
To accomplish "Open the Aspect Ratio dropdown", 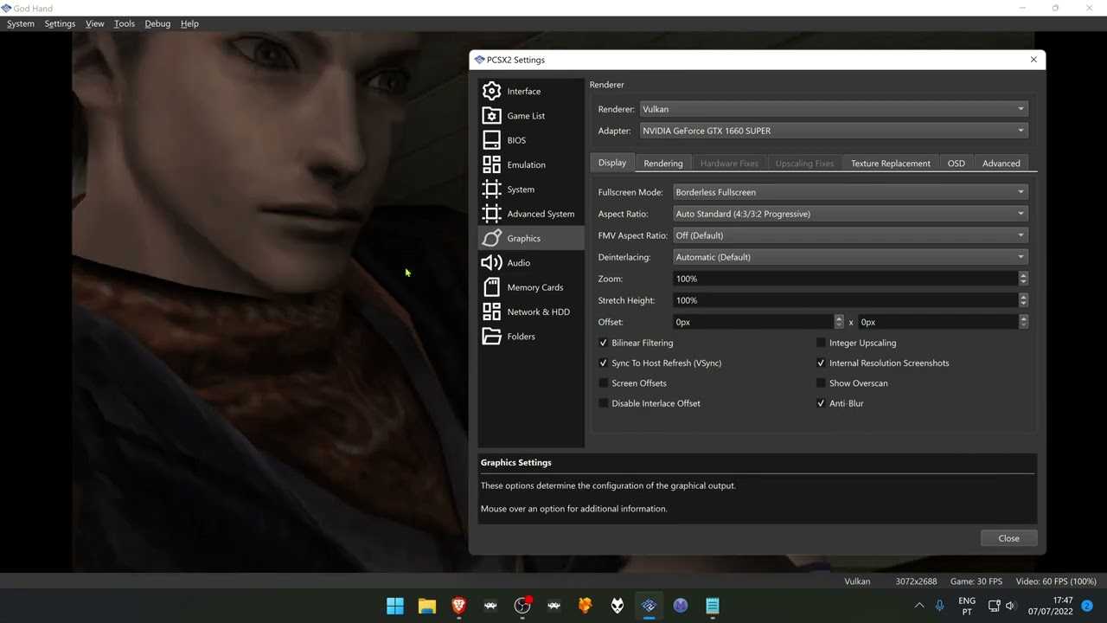I will (x=851, y=214).
